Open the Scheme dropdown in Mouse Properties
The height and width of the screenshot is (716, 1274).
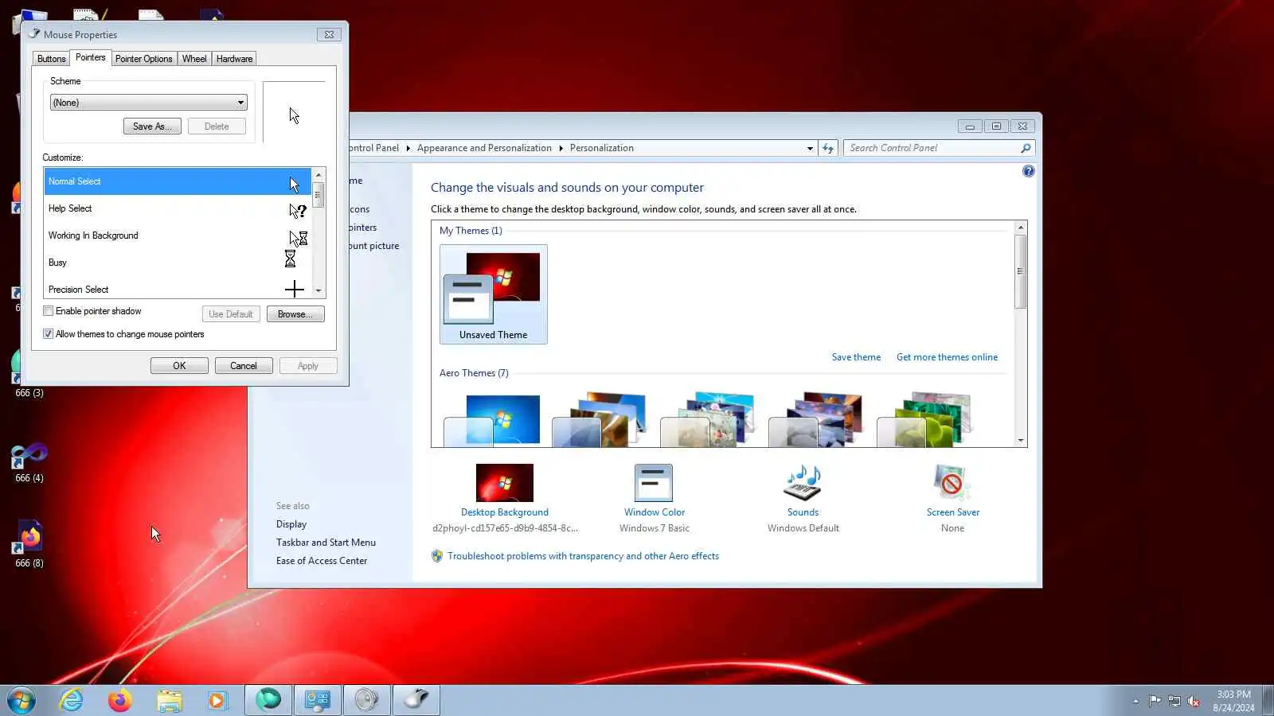[148, 103]
